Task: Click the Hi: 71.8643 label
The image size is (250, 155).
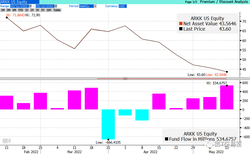Action: coord(16,15)
